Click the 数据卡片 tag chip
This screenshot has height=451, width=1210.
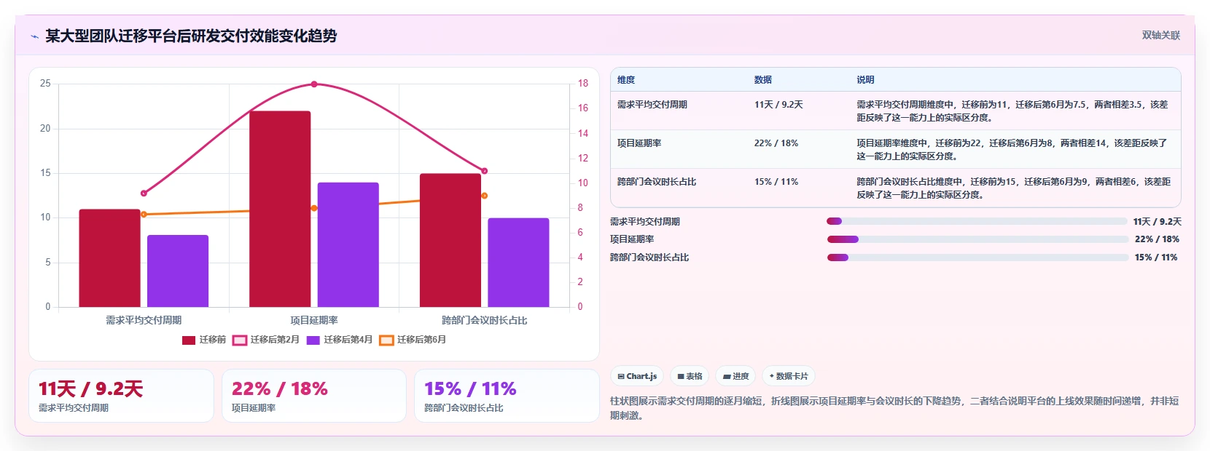point(789,376)
